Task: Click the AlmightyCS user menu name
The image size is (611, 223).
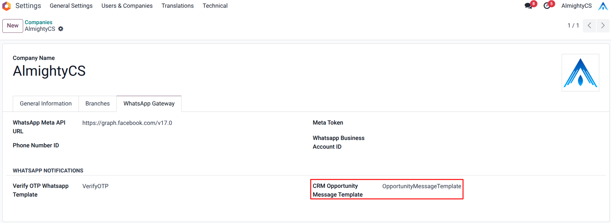Action: coord(576,6)
